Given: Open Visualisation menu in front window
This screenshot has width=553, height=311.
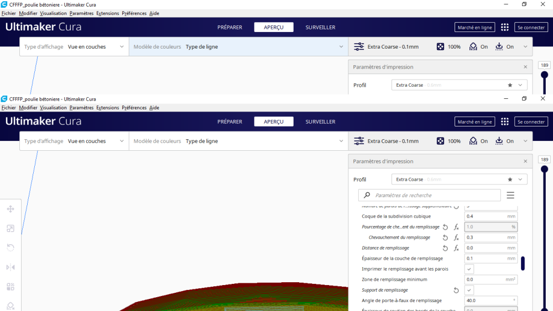Looking at the screenshot, I should [53, 108].
